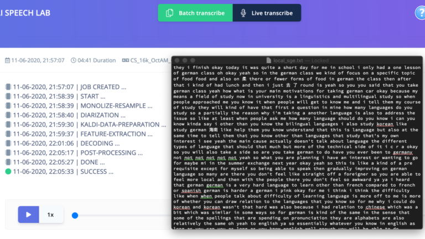425x239 pixels.
Task: Click the Live transcribe microphone icon
Action: 243,13
